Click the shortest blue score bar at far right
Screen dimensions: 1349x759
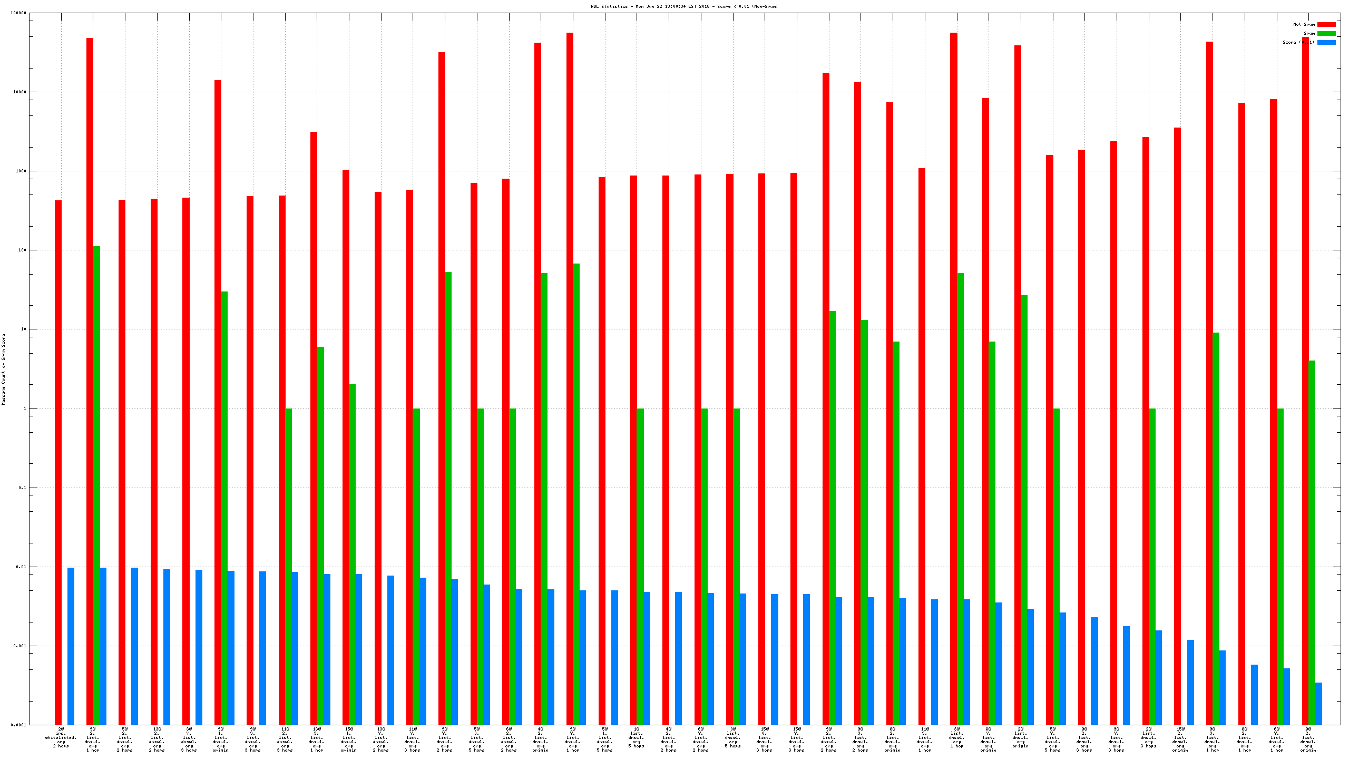point(1318,704)
